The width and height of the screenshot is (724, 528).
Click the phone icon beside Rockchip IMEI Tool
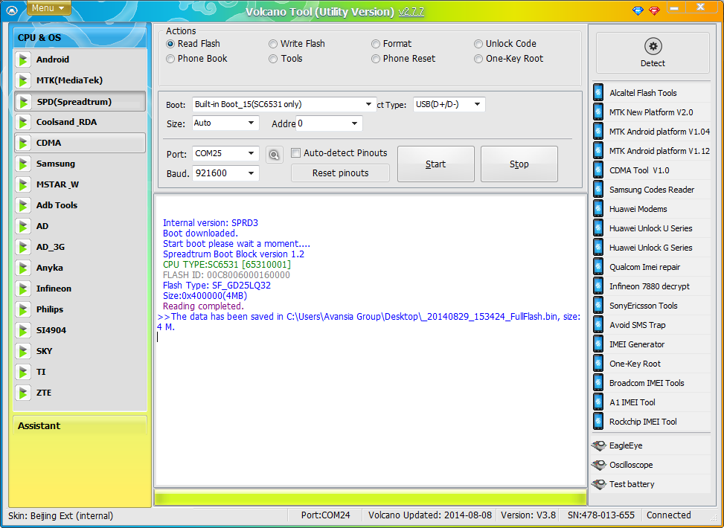click(598, 422)
